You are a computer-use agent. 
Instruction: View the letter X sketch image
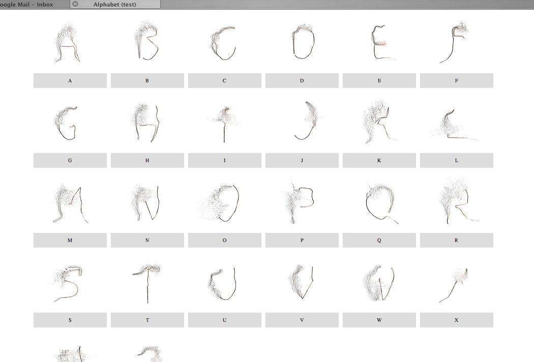pos(454,285)
